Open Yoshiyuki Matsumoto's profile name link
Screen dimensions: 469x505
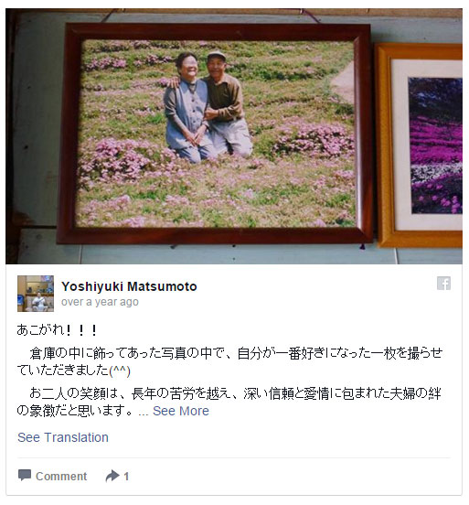pyautogui.click(x=129, y=286)
